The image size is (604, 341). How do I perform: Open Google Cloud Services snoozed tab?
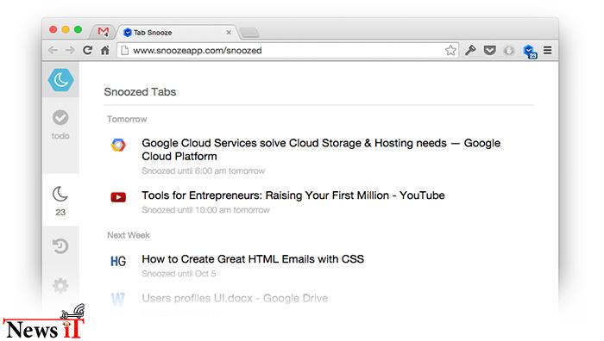tap(321, 150)
